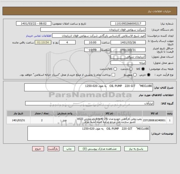Click the unit cell عدد

coord(65,120)
